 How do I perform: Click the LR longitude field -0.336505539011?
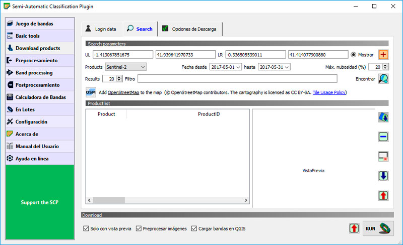255,55
